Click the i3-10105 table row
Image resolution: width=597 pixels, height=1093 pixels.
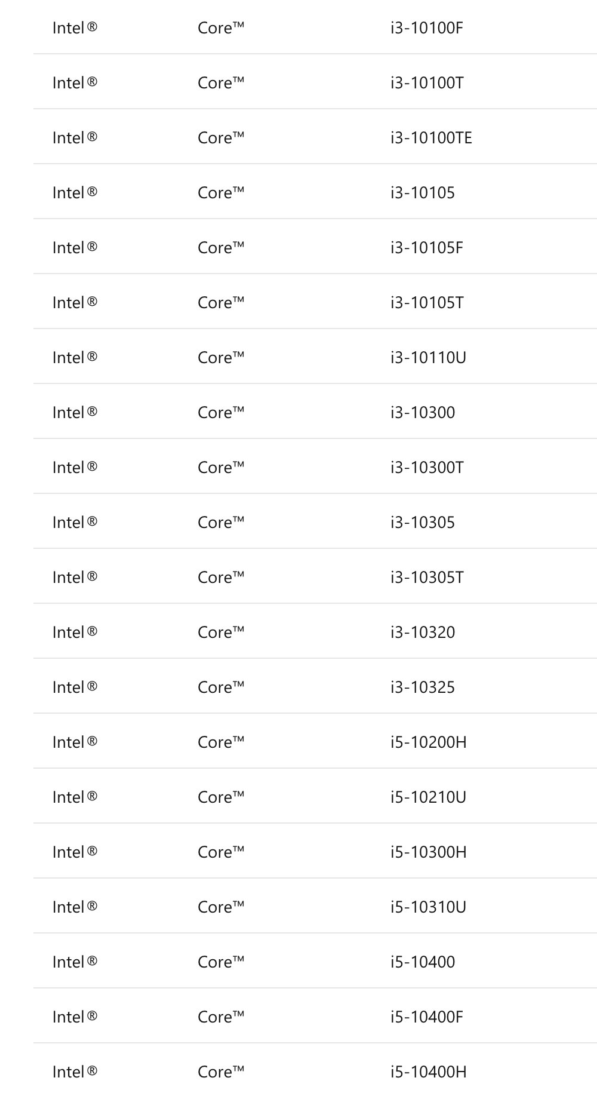click(x=315, y=192)
